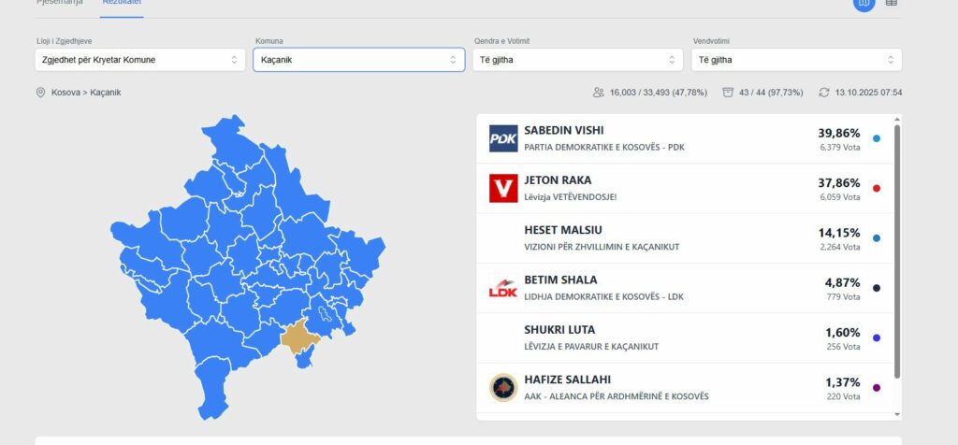Click the voter turnout people icon
Viewport: 958px width, 445px height.
598,93
